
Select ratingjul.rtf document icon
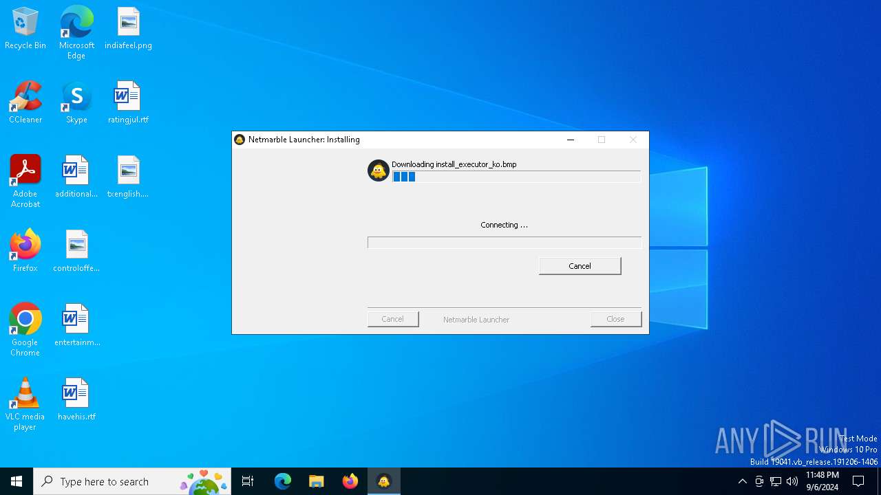128,103
